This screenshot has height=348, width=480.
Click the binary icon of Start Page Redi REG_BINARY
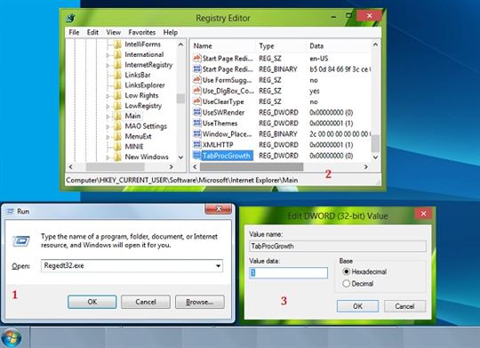(196, 69)
